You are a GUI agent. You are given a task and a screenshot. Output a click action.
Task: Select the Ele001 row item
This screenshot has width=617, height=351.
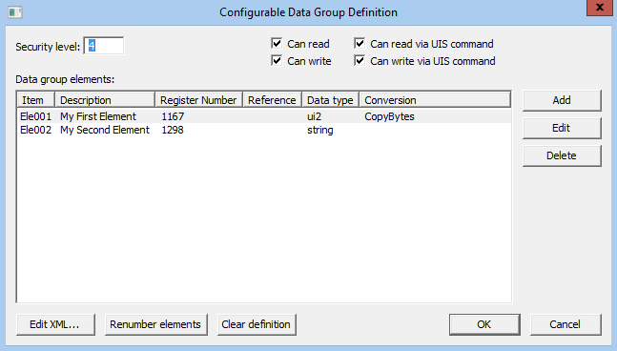click(x=36, y=116)
